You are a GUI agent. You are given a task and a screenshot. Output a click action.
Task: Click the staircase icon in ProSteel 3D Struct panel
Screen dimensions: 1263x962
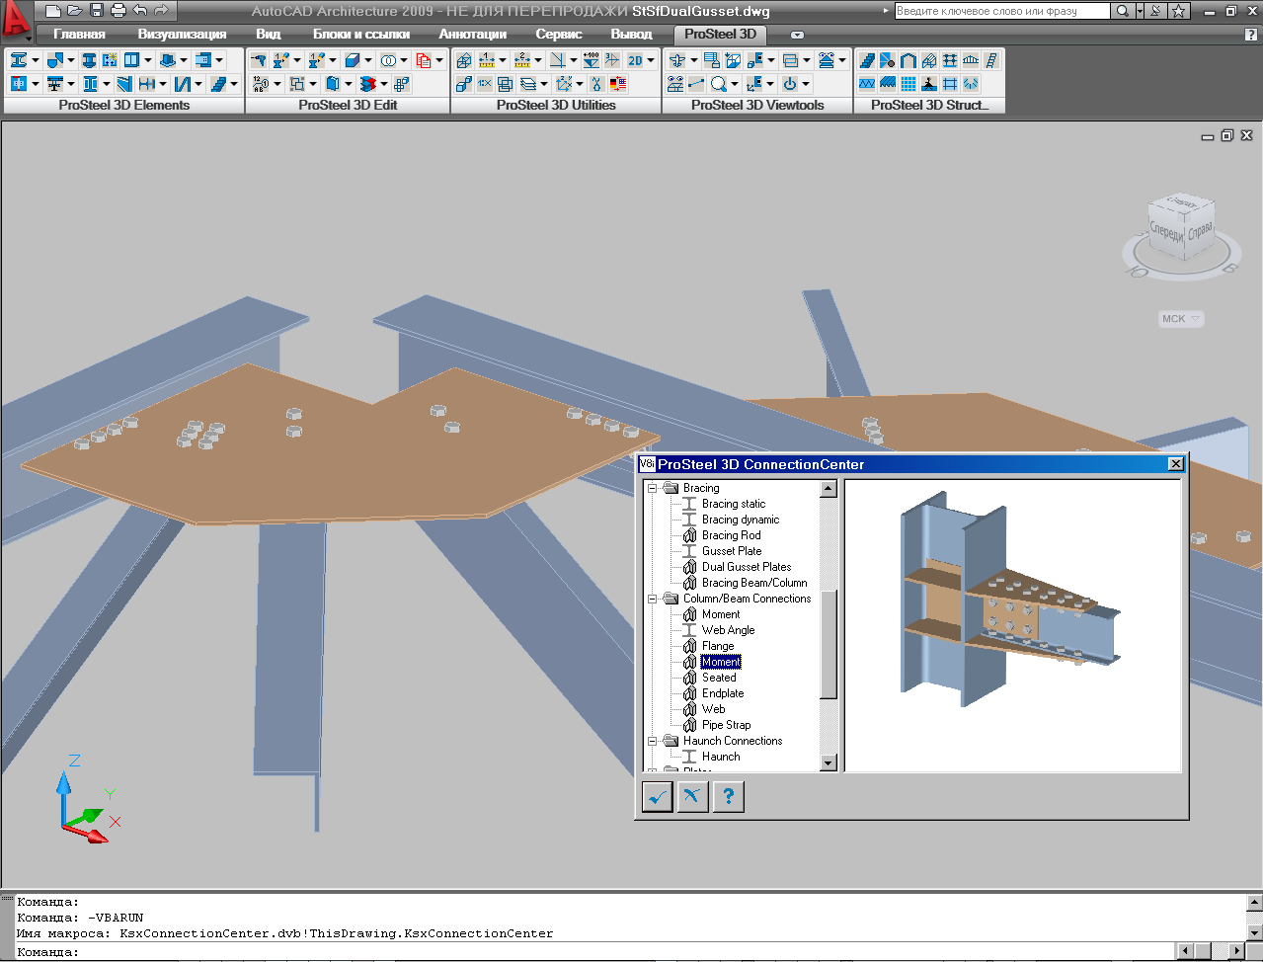tap(867, 60)
